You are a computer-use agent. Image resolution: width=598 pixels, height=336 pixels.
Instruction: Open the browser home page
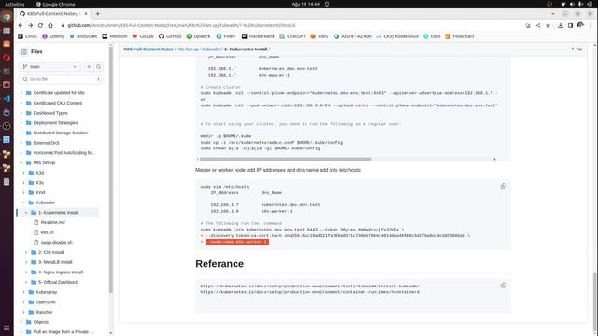point(50,25)
